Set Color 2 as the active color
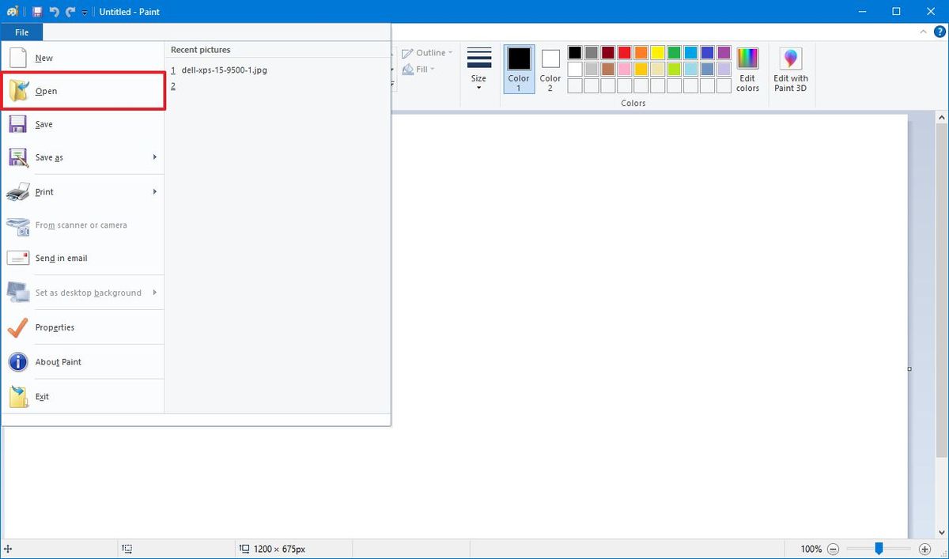The image size is (949, 559). coord(550,69)
